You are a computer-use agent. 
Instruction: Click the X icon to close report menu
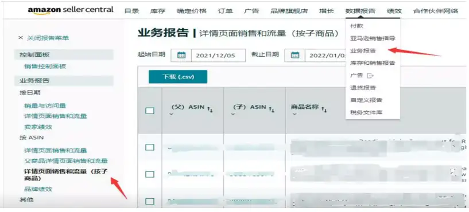point(21,38)
